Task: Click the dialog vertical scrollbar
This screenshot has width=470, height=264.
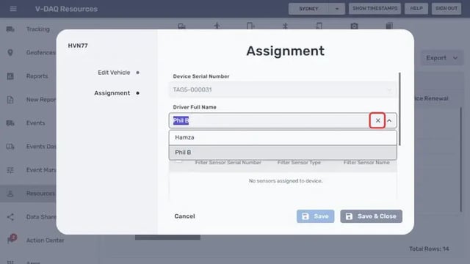Action: (x=399, y=109)
